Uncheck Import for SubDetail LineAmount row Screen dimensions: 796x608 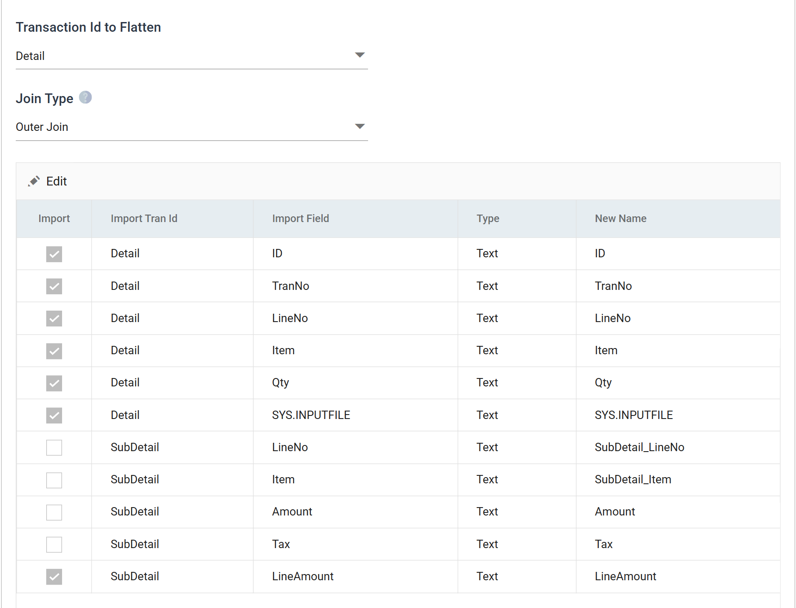(54, 577)
